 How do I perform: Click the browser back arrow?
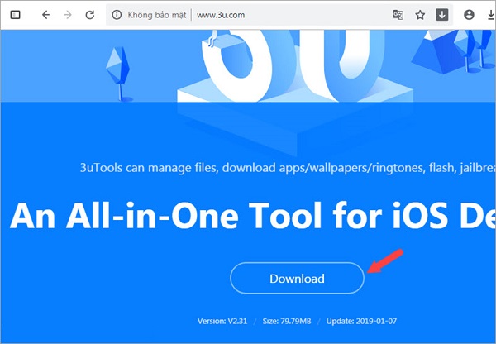(x=45, y=15)
